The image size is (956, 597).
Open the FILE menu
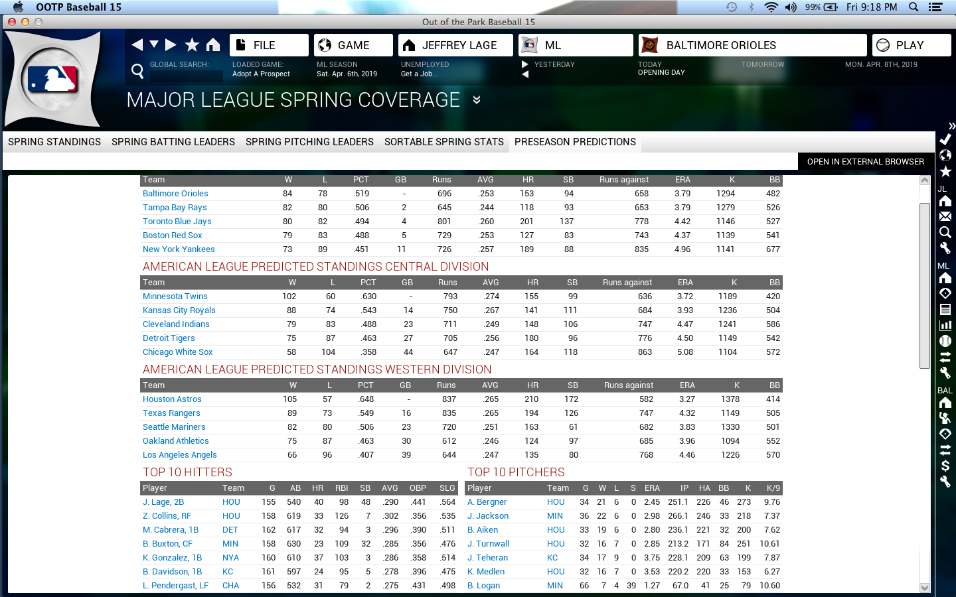(x=269, y=45)
